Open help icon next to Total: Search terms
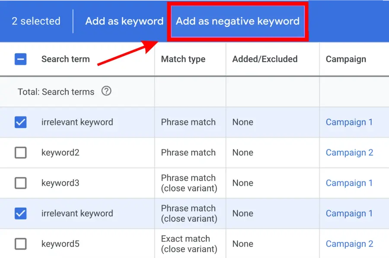 tap(106, 91)
